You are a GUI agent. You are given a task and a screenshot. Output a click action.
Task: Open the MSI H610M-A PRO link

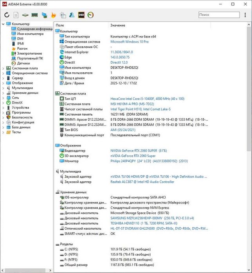pos(132,104)
